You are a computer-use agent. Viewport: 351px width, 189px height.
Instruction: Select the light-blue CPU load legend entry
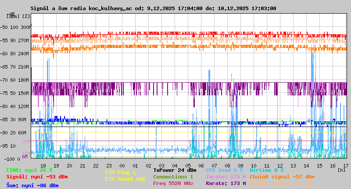[x=224, y=170]
